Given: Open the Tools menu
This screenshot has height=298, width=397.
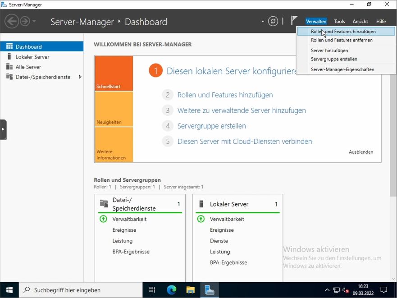Looking at the screenshot, I should coord(339,22).
